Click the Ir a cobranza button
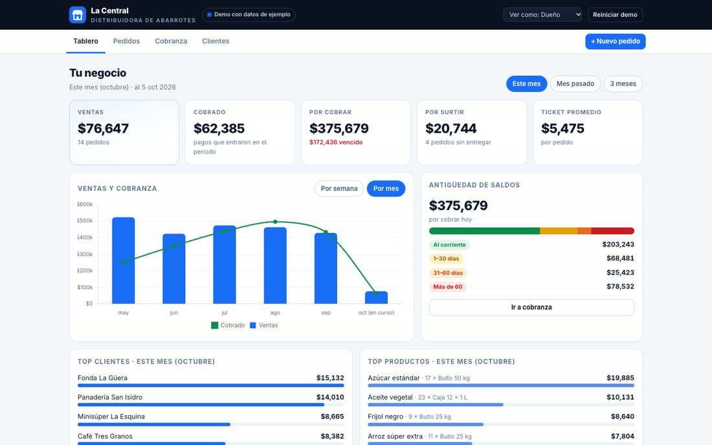Image resolution: width=712 pixels, height=445 pixels. [x=531, y=307]
